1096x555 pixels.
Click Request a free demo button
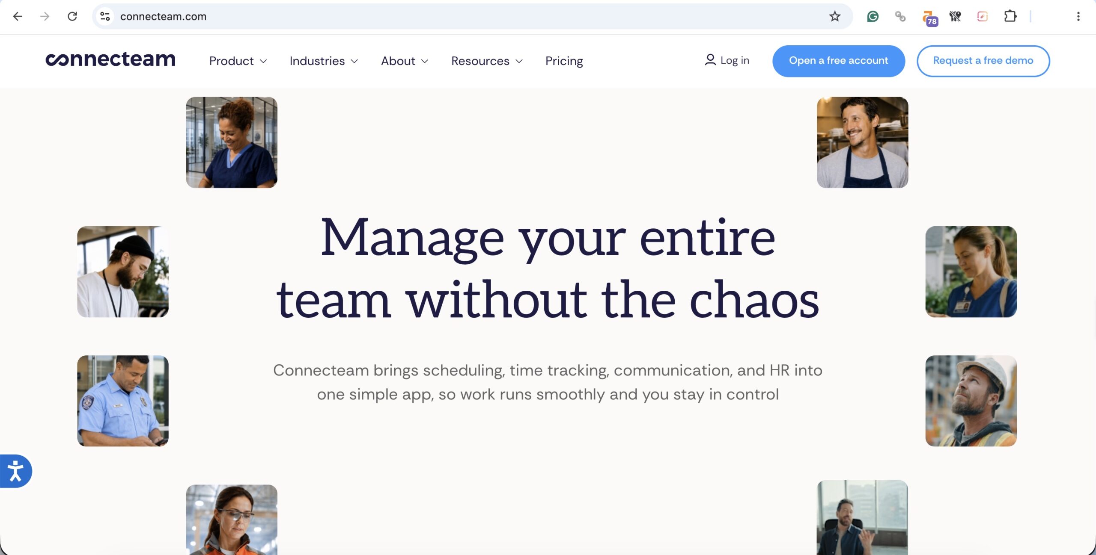(x=983, y=61)
